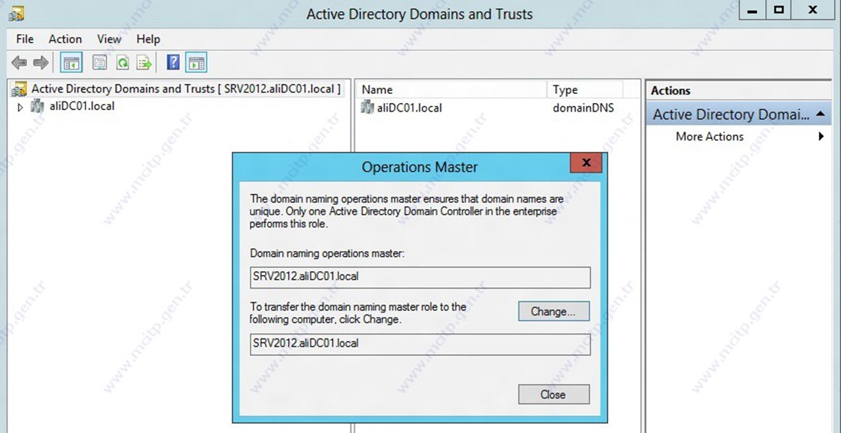This screenshot has width=841, height=433.
Task: Open Properties from the toolbar icon
Action: coord(99,63)
